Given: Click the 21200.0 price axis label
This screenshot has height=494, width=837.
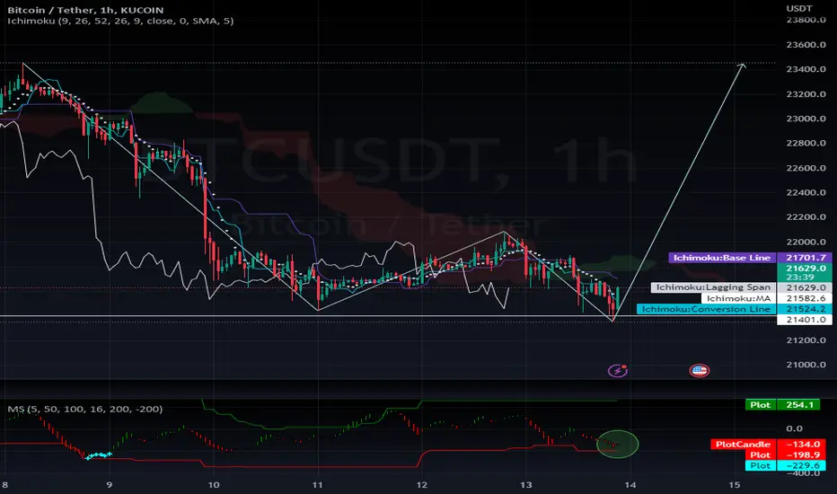Looking at the screenshot, I should (806, 340).
